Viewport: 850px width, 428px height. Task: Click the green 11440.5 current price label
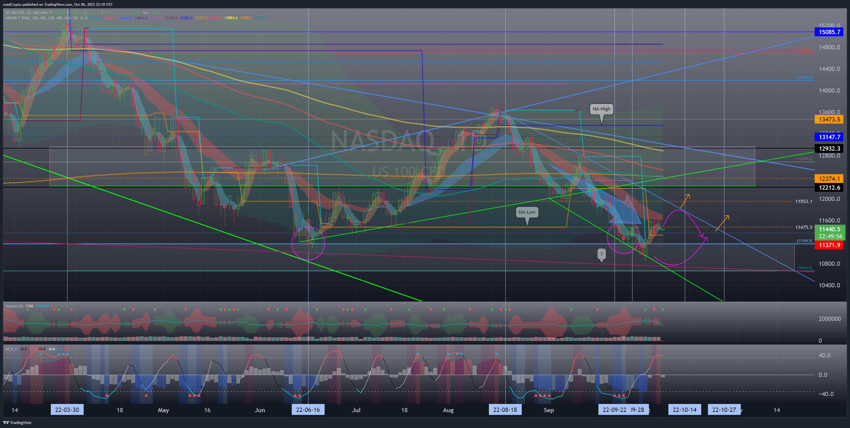click(x=830, y=229)
